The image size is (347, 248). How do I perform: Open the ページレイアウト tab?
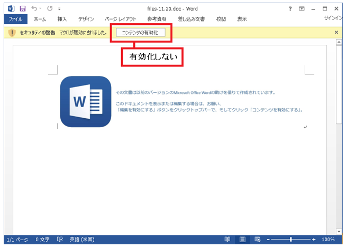121,19
